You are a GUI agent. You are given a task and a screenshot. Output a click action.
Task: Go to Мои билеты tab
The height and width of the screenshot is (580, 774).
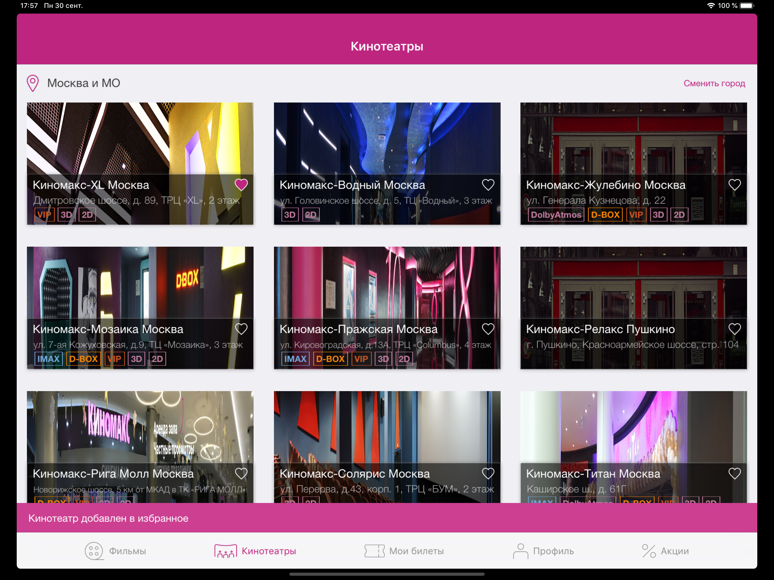click(x=404, y=551)
